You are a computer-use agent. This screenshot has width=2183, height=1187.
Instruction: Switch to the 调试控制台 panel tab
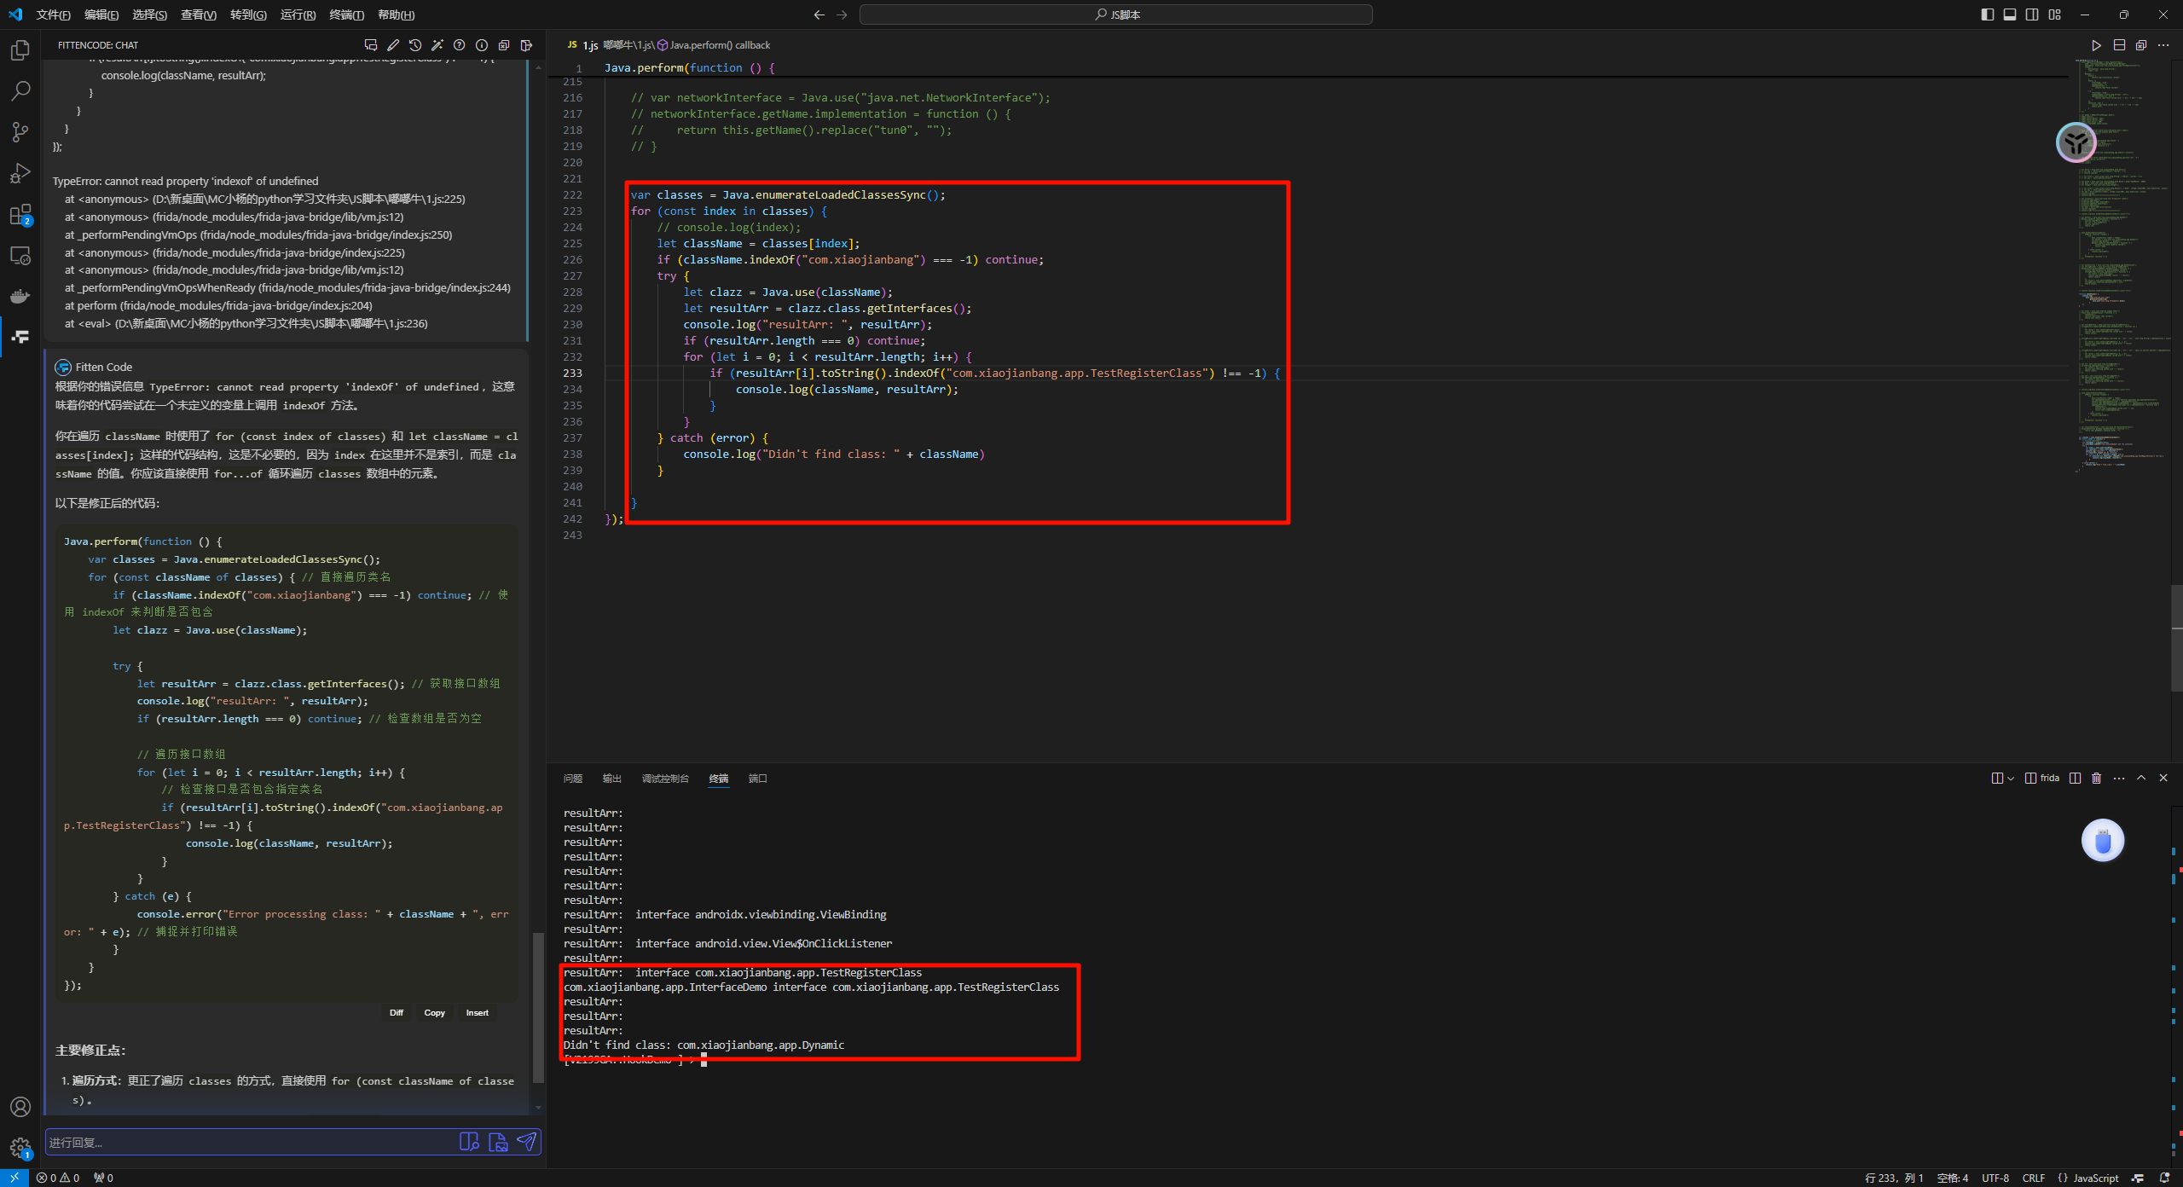(x=665, y=779)
